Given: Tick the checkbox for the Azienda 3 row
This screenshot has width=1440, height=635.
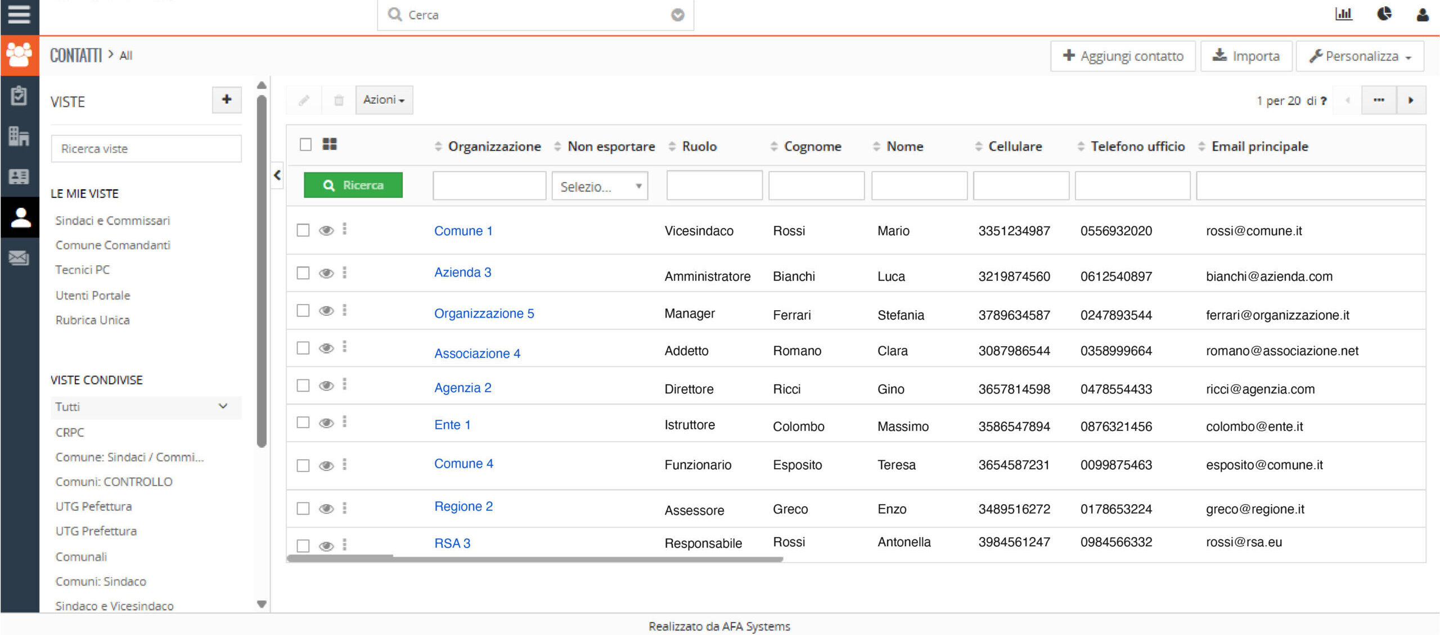Looking at the screenshot, I should point(303,273).
